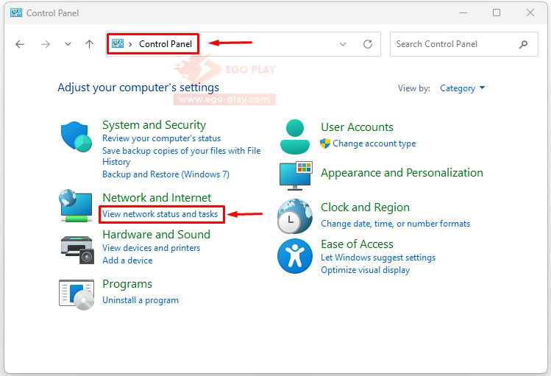This screenshot has width=551, height=376.
Task: Click the search magnifier icon
Action: point(523,44)
